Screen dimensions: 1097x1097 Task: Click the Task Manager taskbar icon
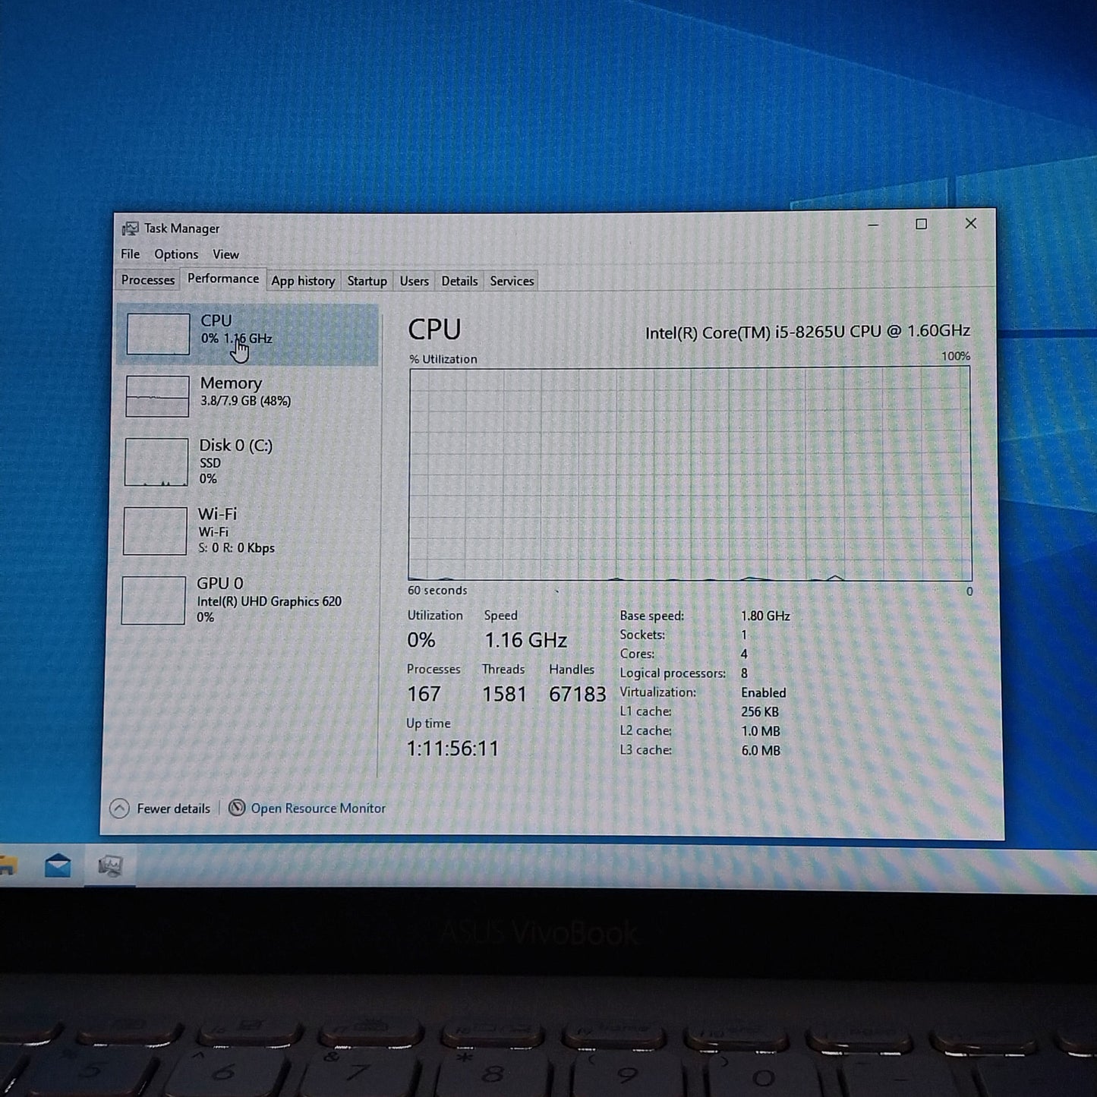pos(110,866)
